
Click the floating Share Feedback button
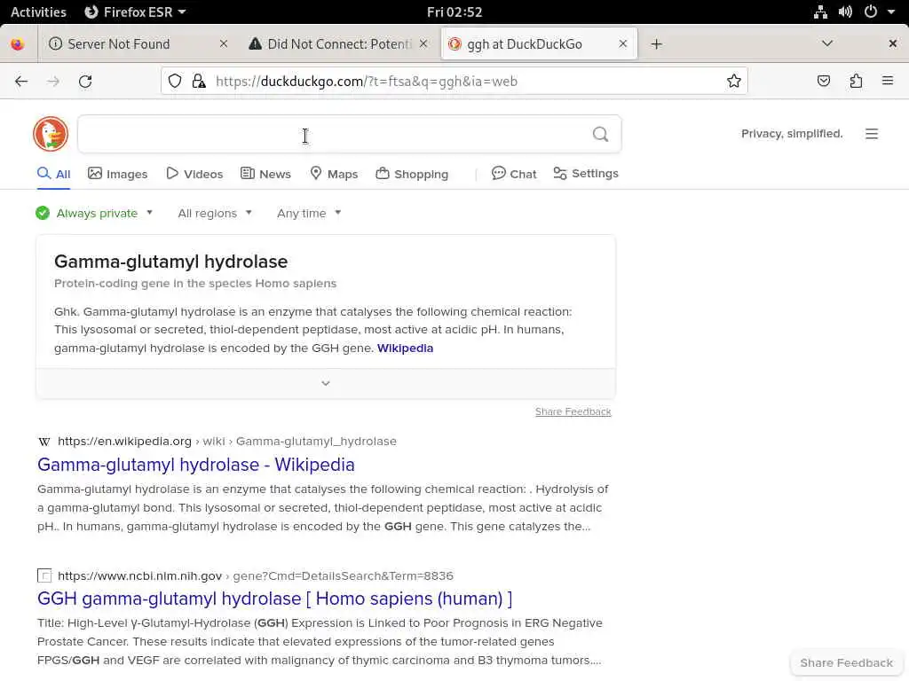click(x=846, y=662)
